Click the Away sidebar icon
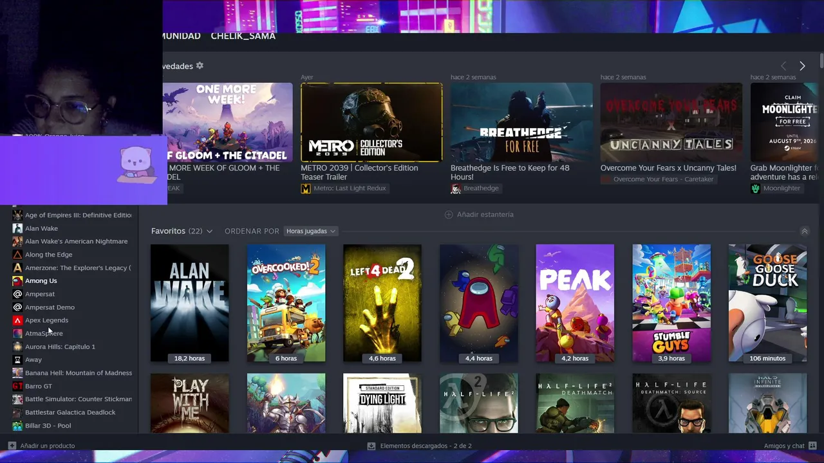Screen dimensions: 824x463 17,359
